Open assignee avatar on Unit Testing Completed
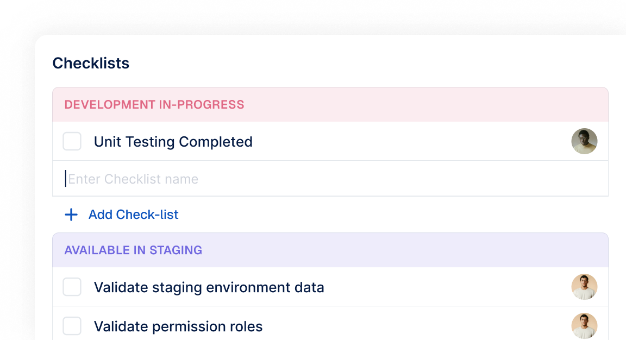 point(584,141)
